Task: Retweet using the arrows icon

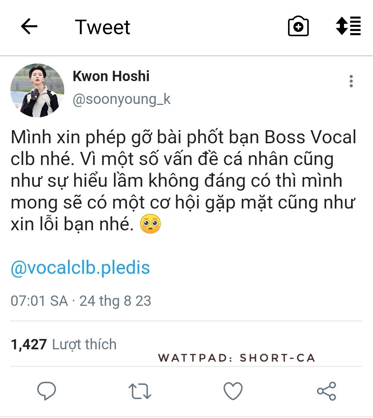Action: [140, 391]
